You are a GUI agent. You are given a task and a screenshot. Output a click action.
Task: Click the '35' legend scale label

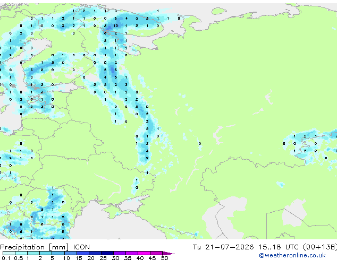pyautogui.click(x=128, y=258)
